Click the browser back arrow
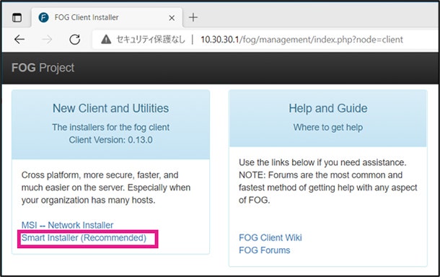The height and width of the screenshot is (277, 440). [x=19, y=40]
